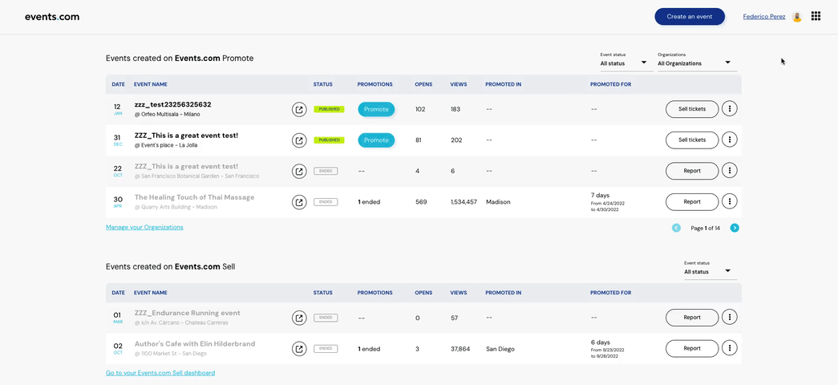The height and width of the screenshot is (385, 838).
Task: Expand the Promote Event status dropdown
Action: [x=626, y=61]
